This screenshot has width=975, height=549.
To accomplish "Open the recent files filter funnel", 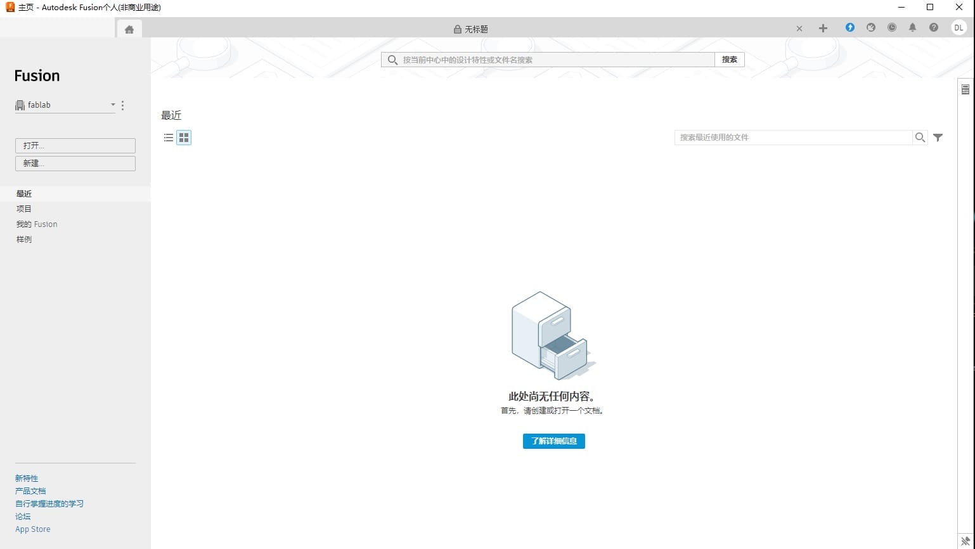I will [938, 138].
